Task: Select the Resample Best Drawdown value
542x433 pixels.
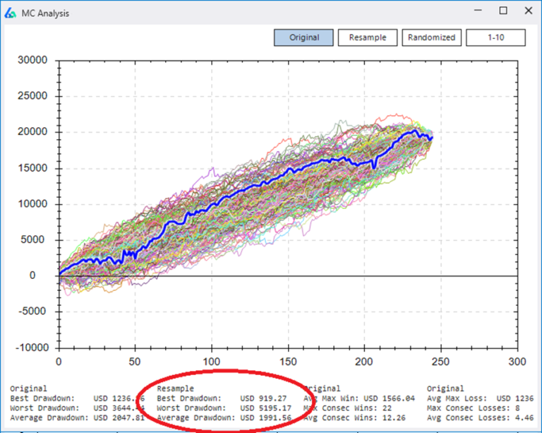Action: pyautogui.click(x=264, y=398)
